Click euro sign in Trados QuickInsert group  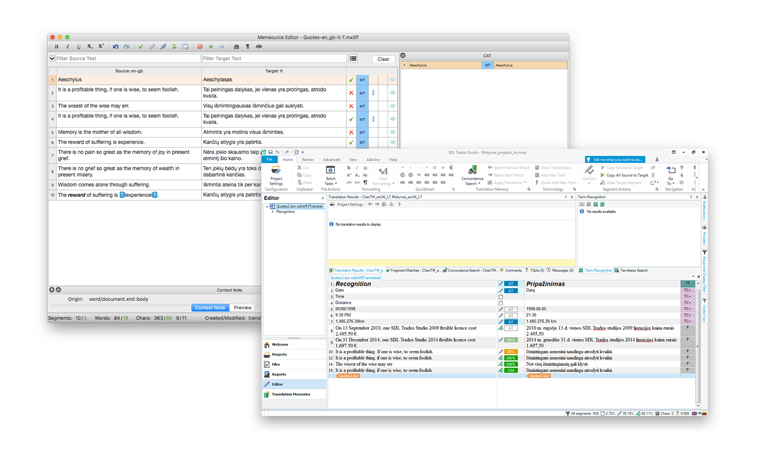click(451, 167)
